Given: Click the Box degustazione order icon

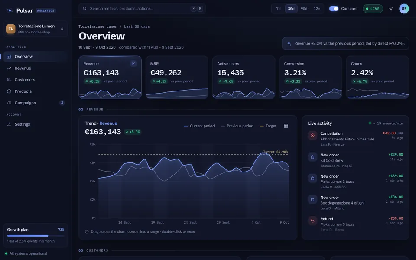Looking at the screenshot, I should tap(312, 199).
